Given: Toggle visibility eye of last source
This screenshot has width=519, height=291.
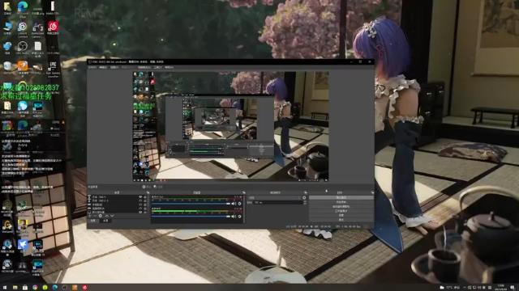Looking at the screenshot, I should (140, 212).
